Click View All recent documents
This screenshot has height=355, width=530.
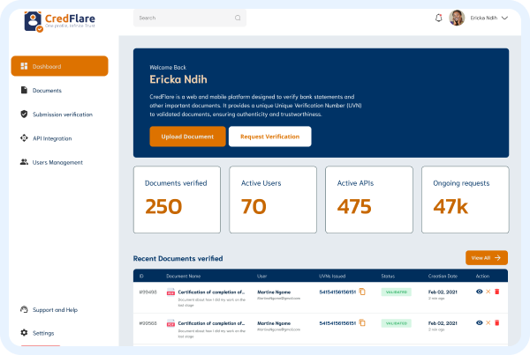click(x=487, y=258)
